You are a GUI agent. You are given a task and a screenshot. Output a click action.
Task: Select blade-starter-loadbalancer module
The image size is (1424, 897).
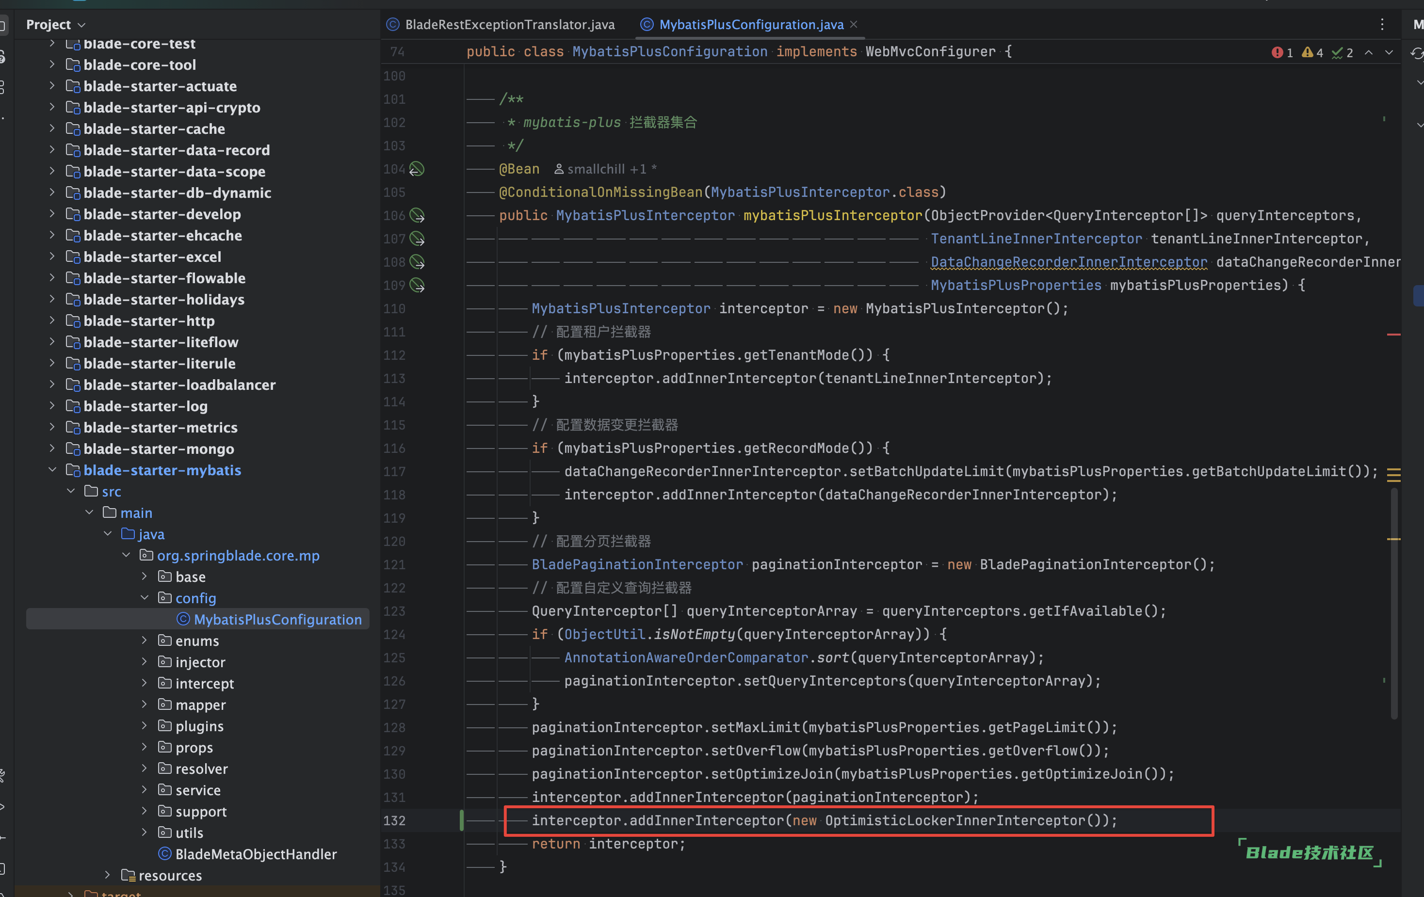(x=179, y=384)
